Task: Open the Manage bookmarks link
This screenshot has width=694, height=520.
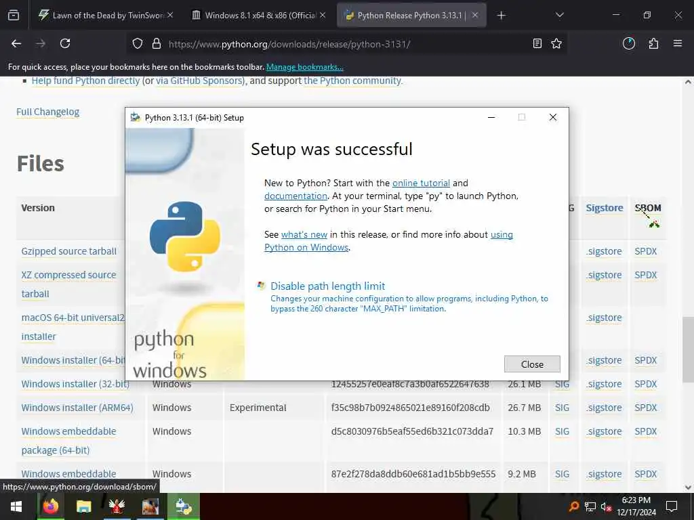Action: pyautogui.click(x=304, y=67)
